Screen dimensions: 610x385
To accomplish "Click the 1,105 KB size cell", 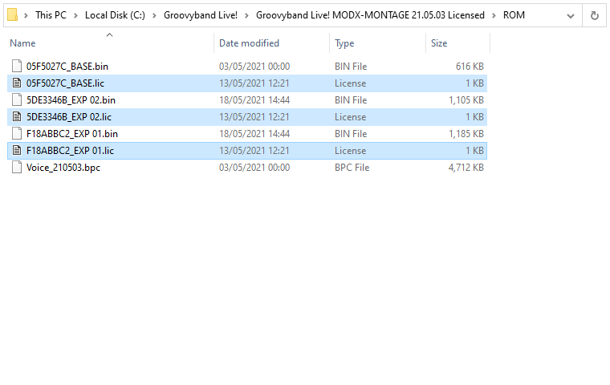I will point(466,100).
